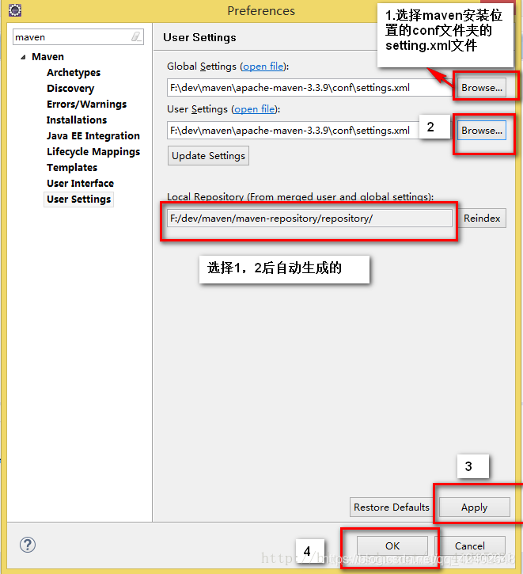Apply the preference changes
The height and width of the screenshot is (574, 523).
click(475, 507)
